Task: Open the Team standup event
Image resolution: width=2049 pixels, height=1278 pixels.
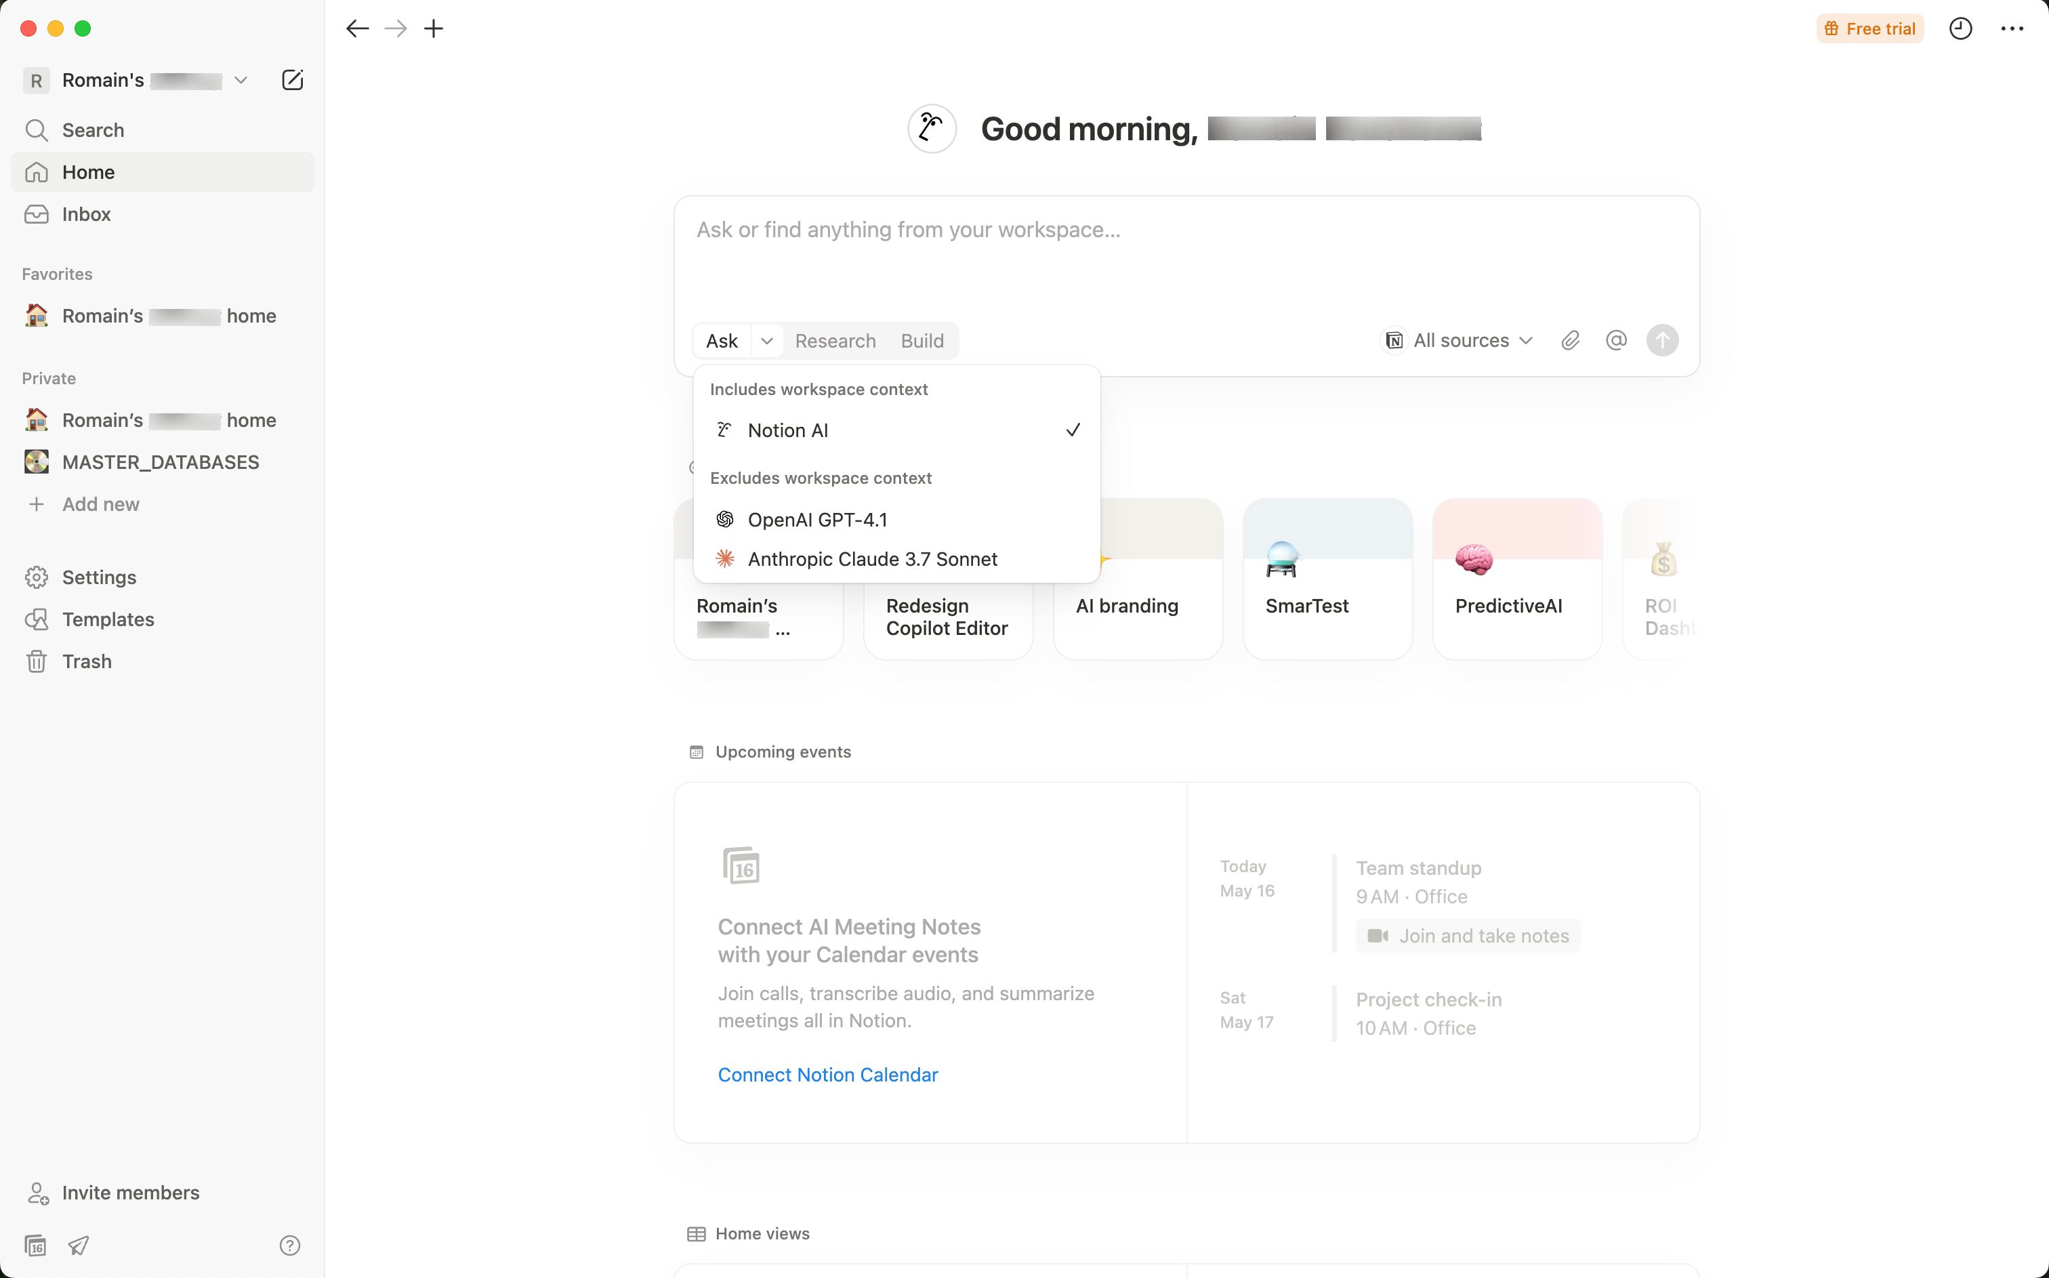Action: [x=1417, y=868]
